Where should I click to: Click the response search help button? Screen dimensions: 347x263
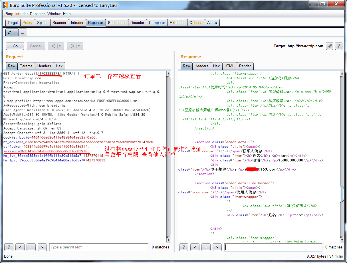pyautogui.click(x=183, y=247)
